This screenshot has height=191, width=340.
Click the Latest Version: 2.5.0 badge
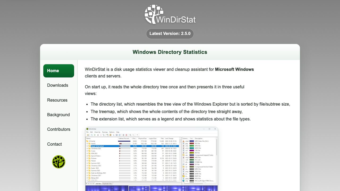point(170,34)
